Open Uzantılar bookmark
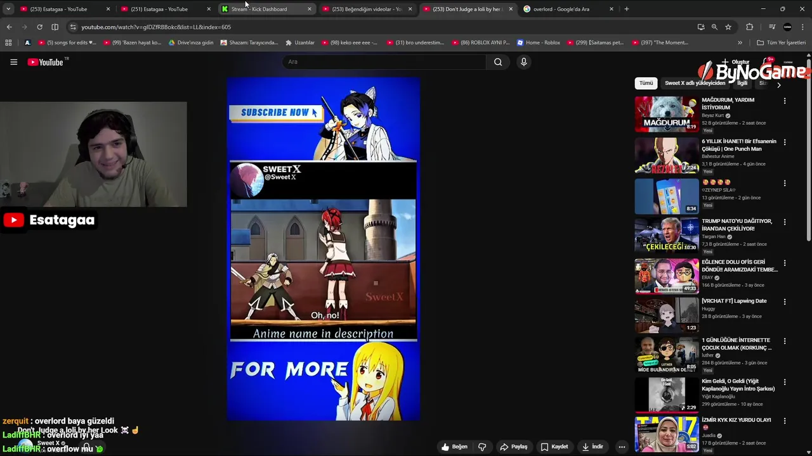Viewport: 812px width, 456px height. [x=300, y=42]
